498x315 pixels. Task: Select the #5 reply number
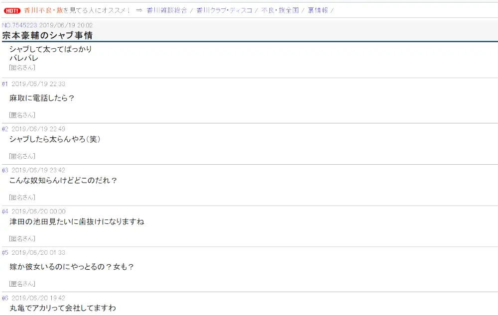[5, 253]
